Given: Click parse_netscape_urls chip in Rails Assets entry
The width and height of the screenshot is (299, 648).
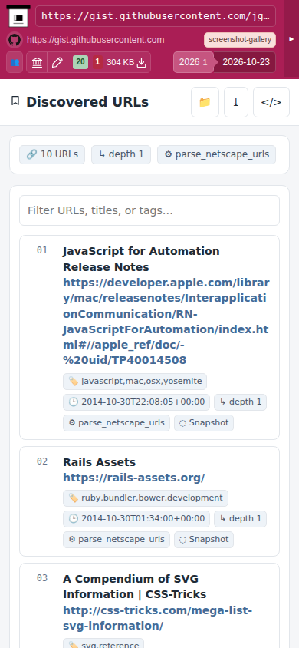Looking at the screenshot, I should coord(117,540).
